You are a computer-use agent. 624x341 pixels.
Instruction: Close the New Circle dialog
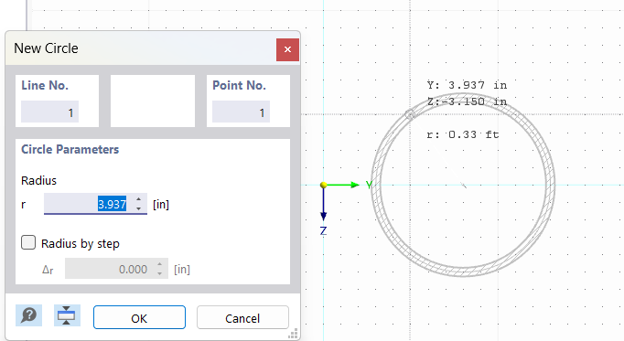(287, 49)
